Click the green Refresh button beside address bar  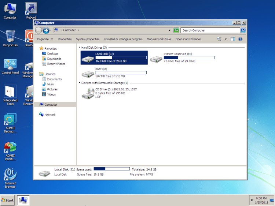pos(176,30)
